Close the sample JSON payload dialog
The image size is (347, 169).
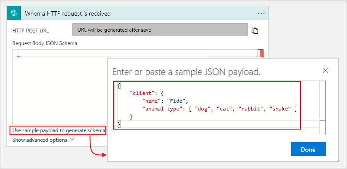325,70
